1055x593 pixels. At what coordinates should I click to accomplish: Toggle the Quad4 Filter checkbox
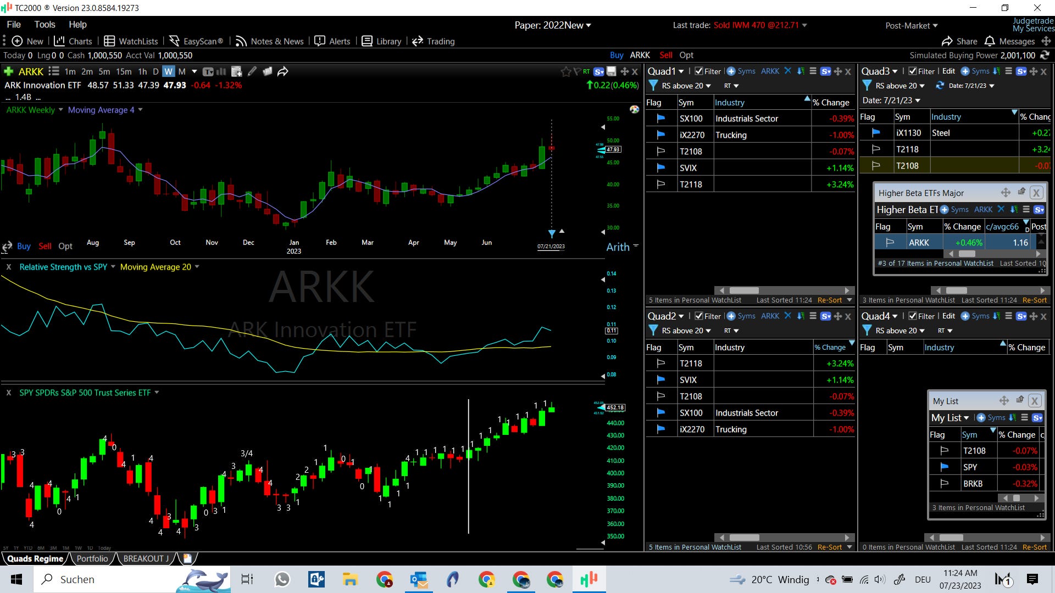click(913, 316)
